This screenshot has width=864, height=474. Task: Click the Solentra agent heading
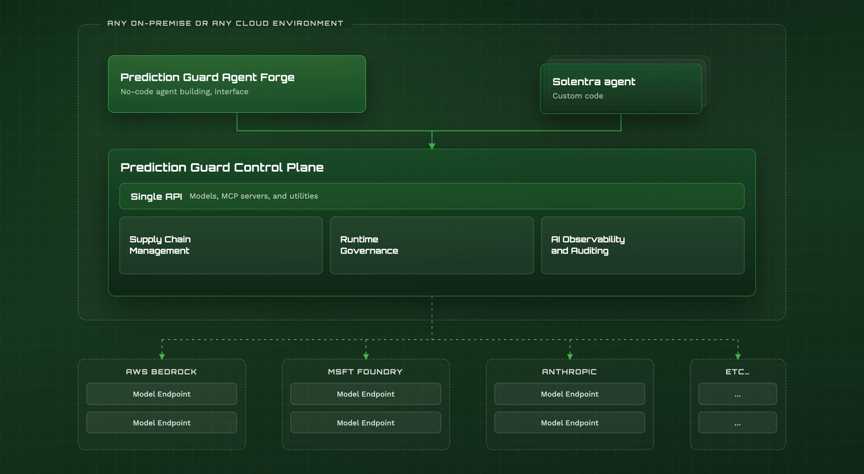(594, 82)
